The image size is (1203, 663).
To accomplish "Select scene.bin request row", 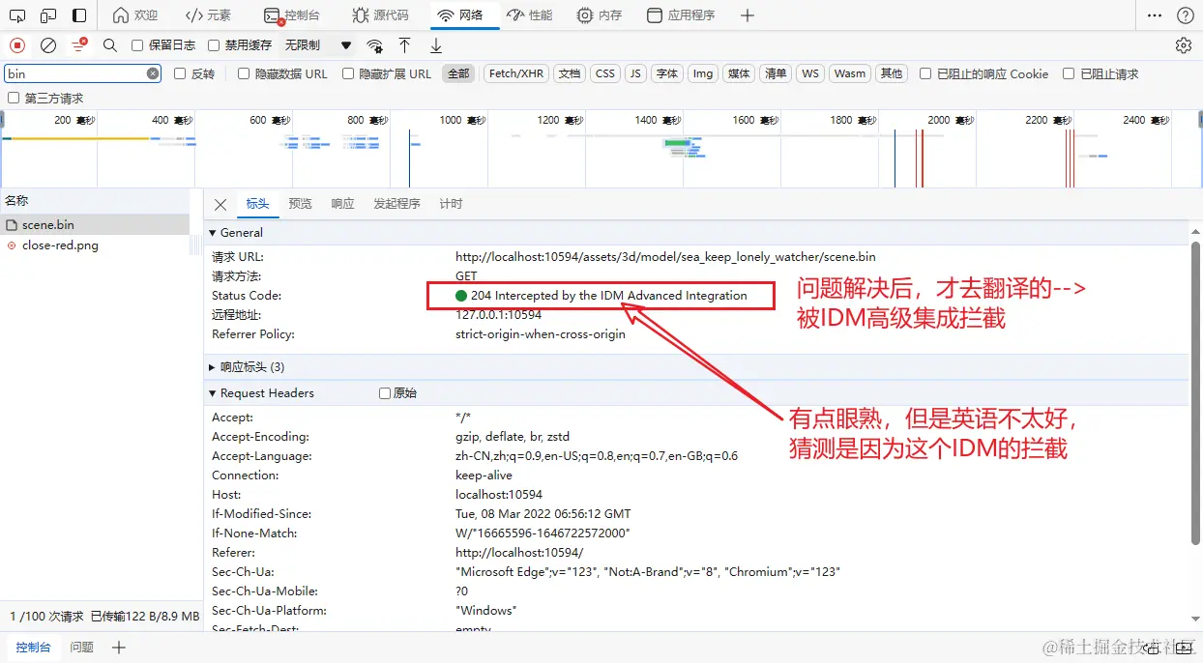I will point(95,224).
